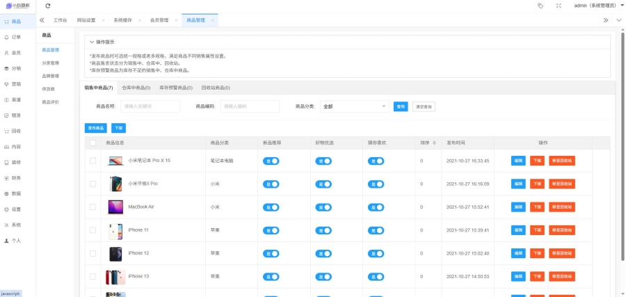Toggle 好物优选 for iPhone 13
This screenshot has height=297, width=626.
pos(323,277)
